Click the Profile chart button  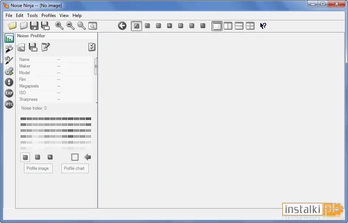coord(75,168)
